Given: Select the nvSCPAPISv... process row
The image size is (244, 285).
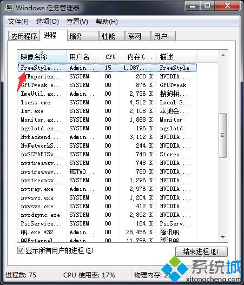Looking at the screenshot, I should [107, 154].
